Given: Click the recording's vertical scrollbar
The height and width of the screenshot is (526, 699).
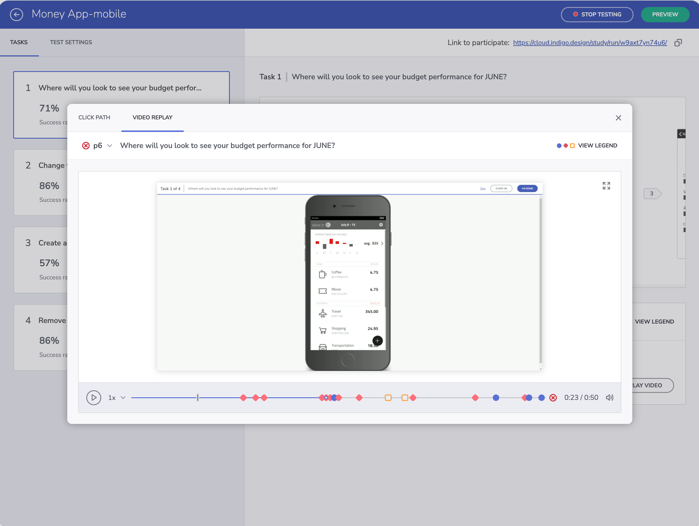Looking at the screenshot, I should pyautogui.click(x=541, y=281).
